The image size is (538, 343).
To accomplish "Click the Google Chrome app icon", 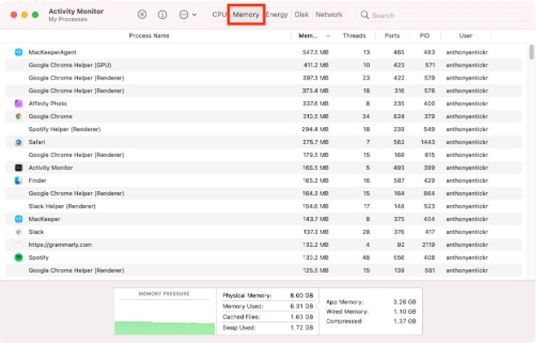I will pyautogui.click(x=19, y=117).
